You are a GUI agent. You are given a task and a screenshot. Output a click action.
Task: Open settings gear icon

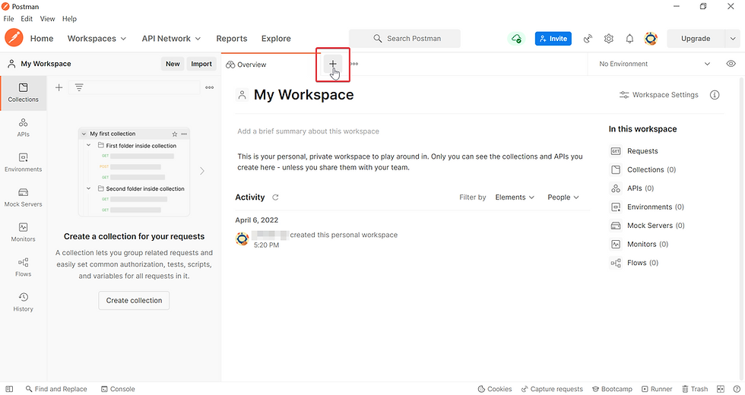(609, 39)
